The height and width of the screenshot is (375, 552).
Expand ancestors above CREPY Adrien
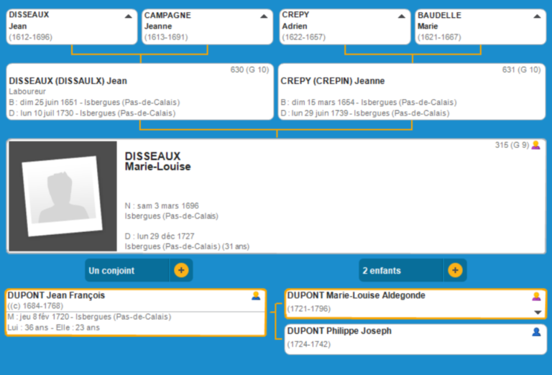[x=401, y=16]
